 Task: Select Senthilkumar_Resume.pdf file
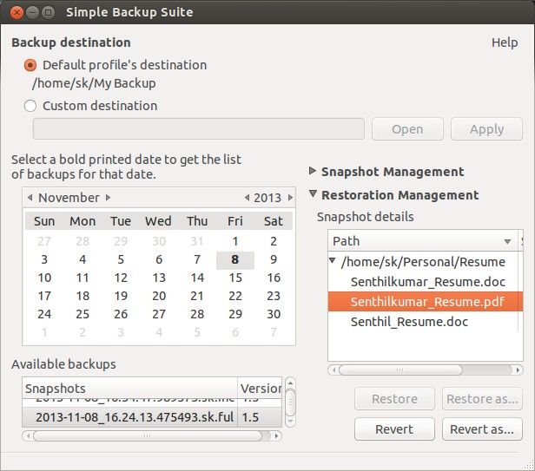pos(427,302)
